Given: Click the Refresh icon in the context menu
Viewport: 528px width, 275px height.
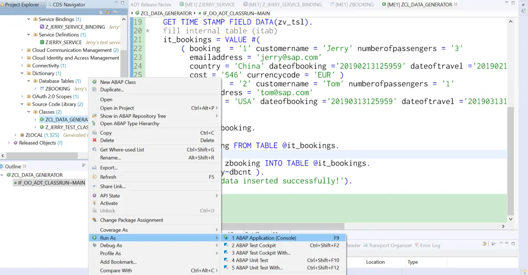Looking at the screenshot, I should point(95,177).
